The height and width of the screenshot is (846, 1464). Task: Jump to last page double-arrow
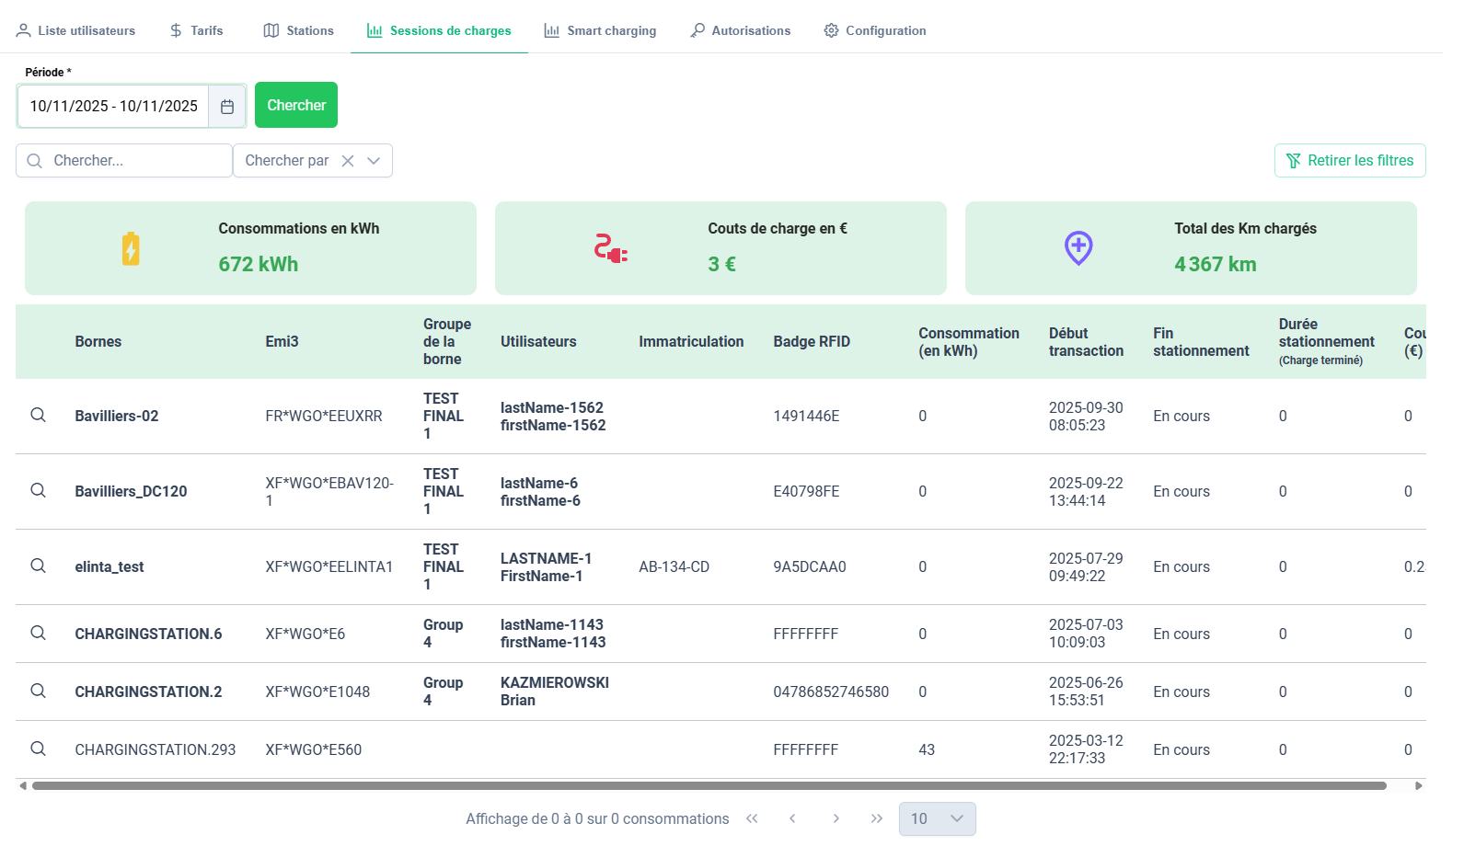point(877,818)
